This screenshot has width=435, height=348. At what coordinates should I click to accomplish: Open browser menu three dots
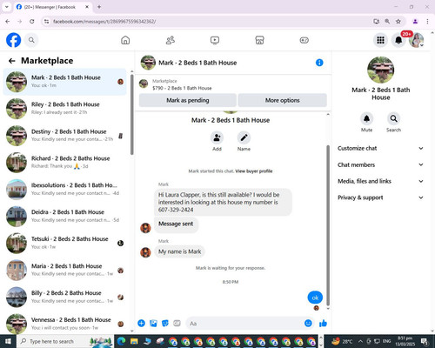click(x=427, y=21)
